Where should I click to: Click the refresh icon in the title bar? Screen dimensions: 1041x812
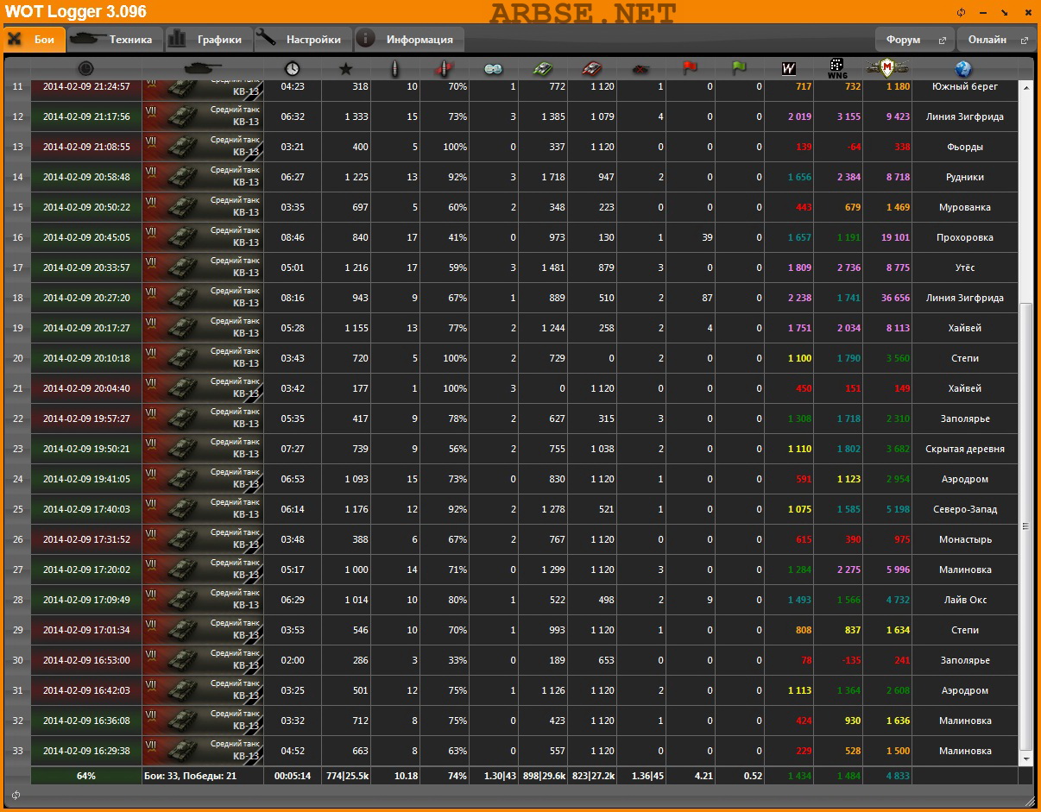tap(961, 12)
